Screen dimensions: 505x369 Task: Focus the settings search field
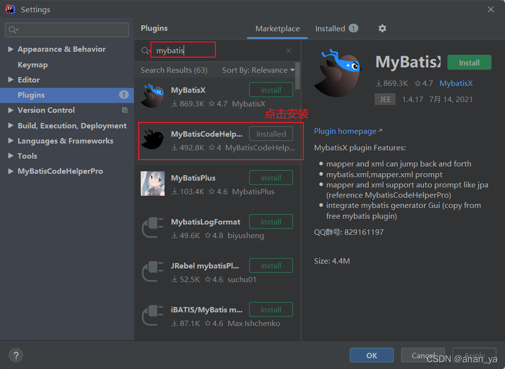(67, 30)
